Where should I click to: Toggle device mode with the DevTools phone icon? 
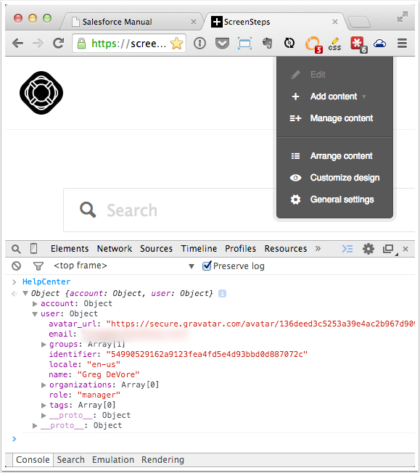coord(34,249)
